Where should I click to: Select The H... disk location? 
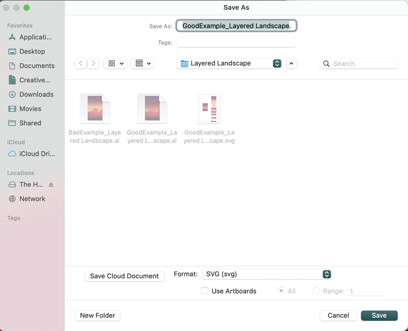click(25, 185)
